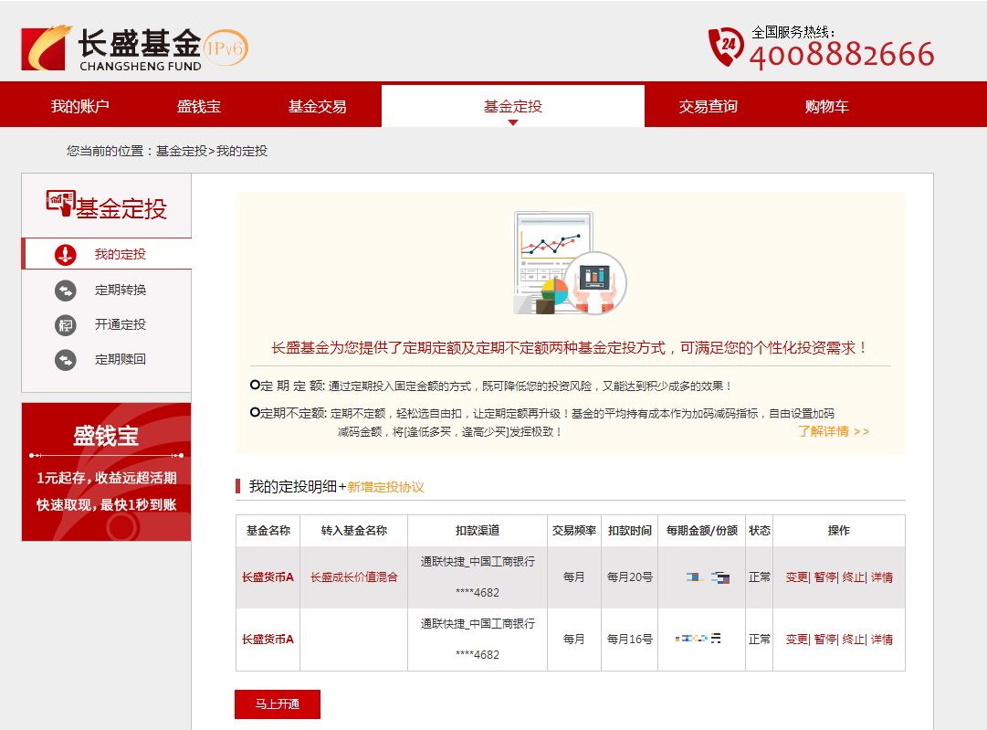Go to the 交易查询 tab
Screen dimensions: 987x730
(709, 107)
